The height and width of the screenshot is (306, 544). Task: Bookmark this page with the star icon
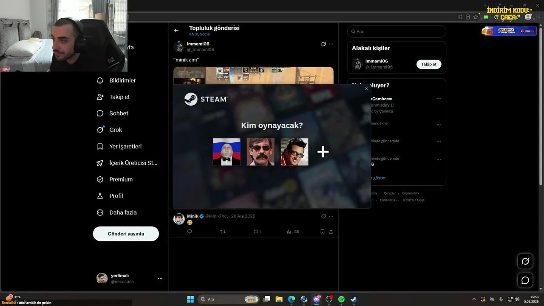pyautogui.click(x=476, y=17)
